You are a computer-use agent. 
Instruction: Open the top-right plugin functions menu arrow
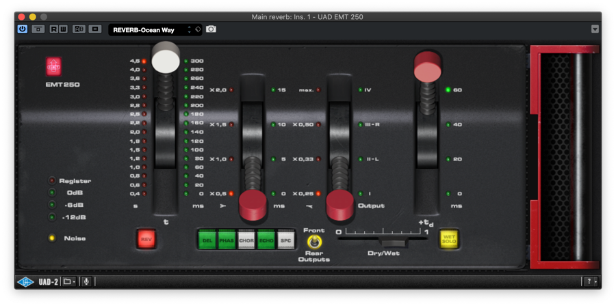tap(595, 29)
